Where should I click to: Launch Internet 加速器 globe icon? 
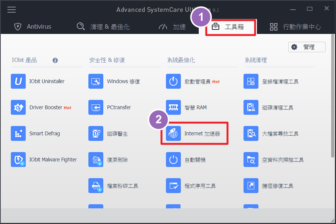(173, 133)
